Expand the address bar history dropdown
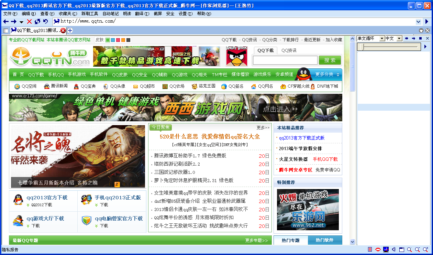 pos(418,21)
